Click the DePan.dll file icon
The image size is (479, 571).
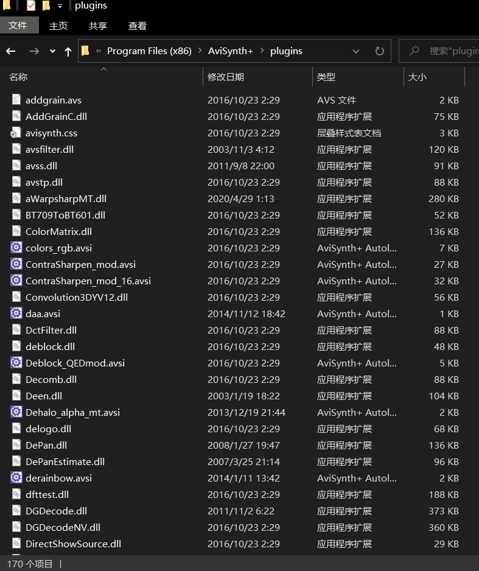click(16, 445)
